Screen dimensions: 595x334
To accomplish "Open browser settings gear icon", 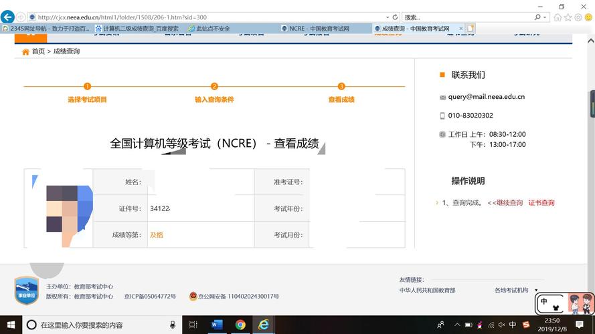I will [x=578, y=17].
